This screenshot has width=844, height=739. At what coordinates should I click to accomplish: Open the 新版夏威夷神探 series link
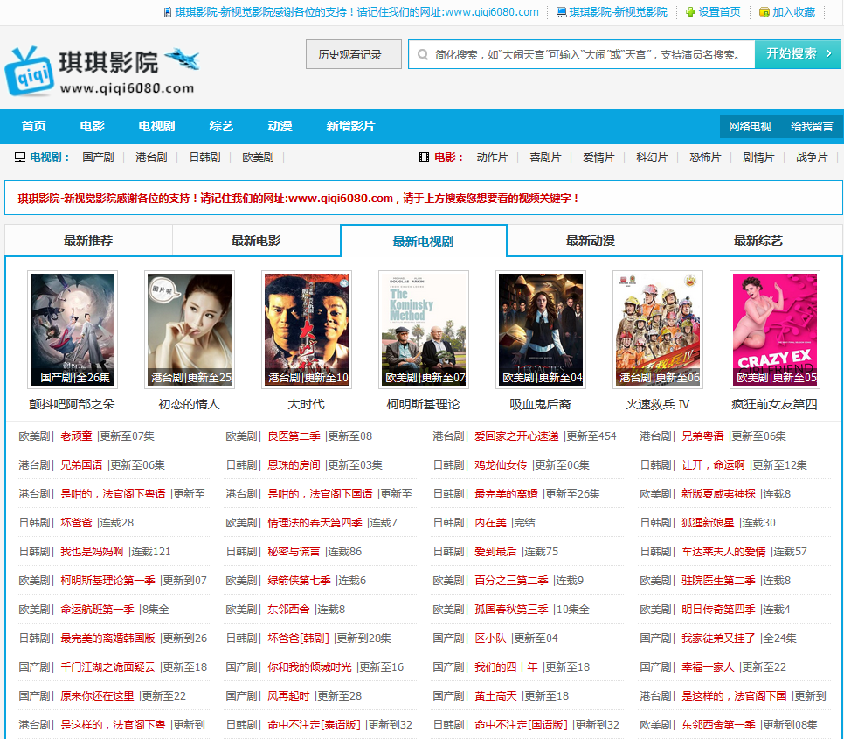[718, 494]
